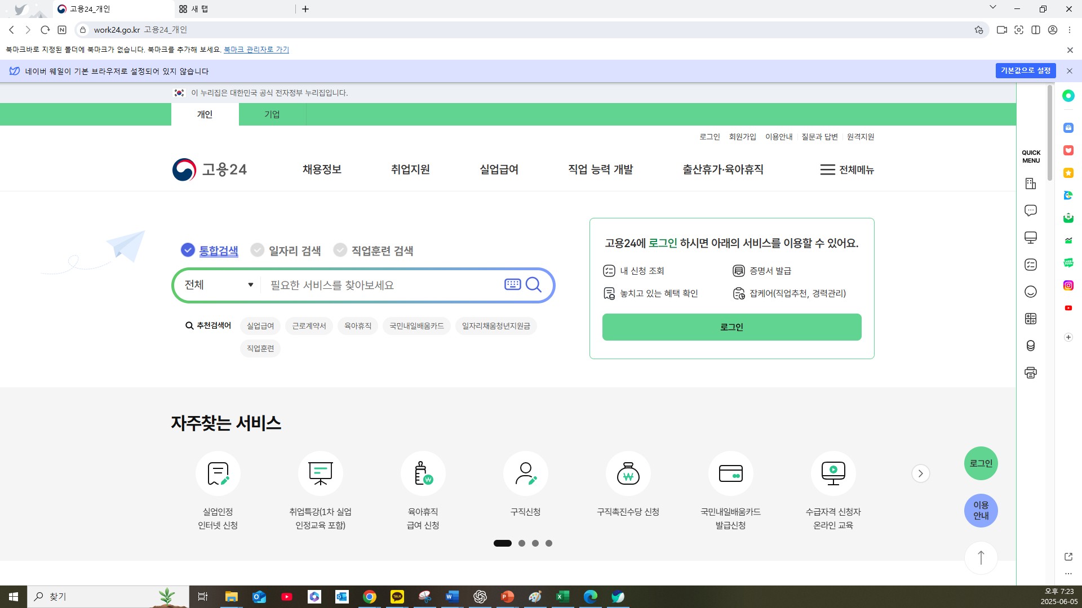The image size is (1082, 608).
Task: Switch to 기업 tab
Action: [x=272, y=114]
